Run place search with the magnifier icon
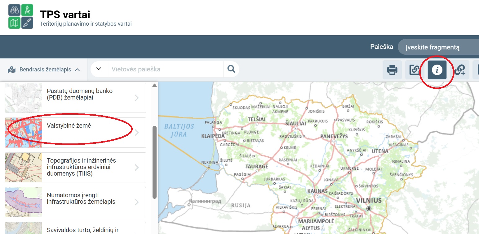This screenshot has height=234, width=479. [x=231, y=69]
